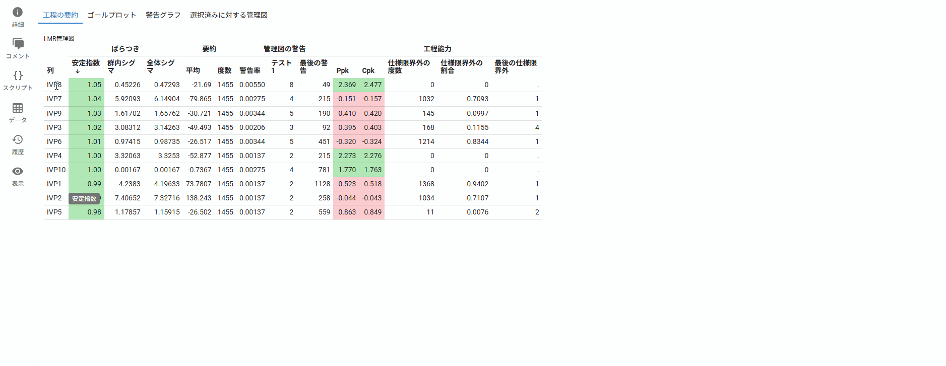Open the 詳細 info icon in sidebar
This screenshot has height=366, width=946.
[x=18, y=12]
